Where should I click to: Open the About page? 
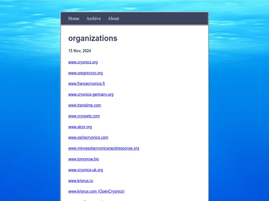click(113, 18)
